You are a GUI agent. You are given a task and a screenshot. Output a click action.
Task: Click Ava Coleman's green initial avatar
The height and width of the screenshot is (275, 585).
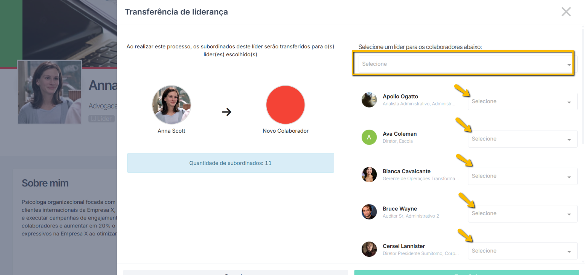coord(369,137)
